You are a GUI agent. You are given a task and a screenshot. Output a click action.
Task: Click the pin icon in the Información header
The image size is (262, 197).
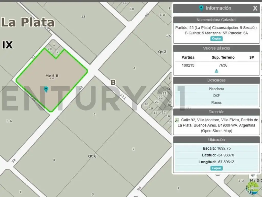pyautogui.click(x=201, y=8)
